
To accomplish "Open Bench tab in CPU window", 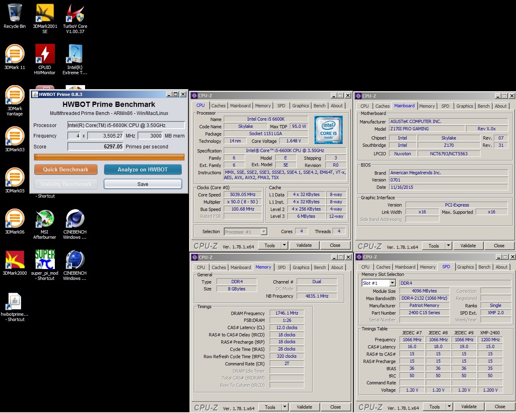I will [x=319, y=106].
